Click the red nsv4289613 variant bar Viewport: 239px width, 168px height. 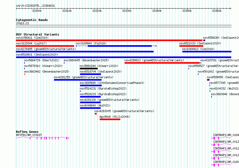pos(162,63)
